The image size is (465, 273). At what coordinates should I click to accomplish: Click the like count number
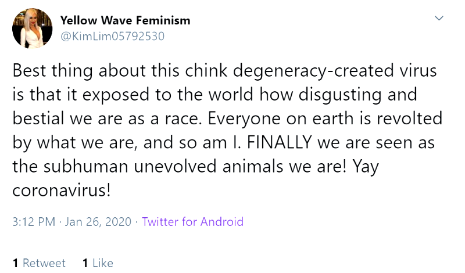pos(85,263)
